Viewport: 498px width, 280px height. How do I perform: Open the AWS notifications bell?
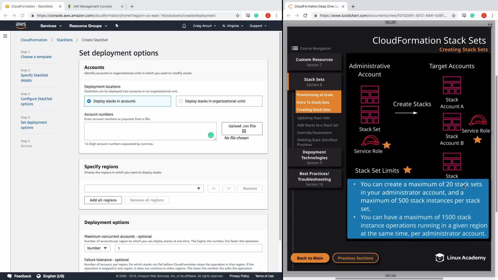click(184, 26)
